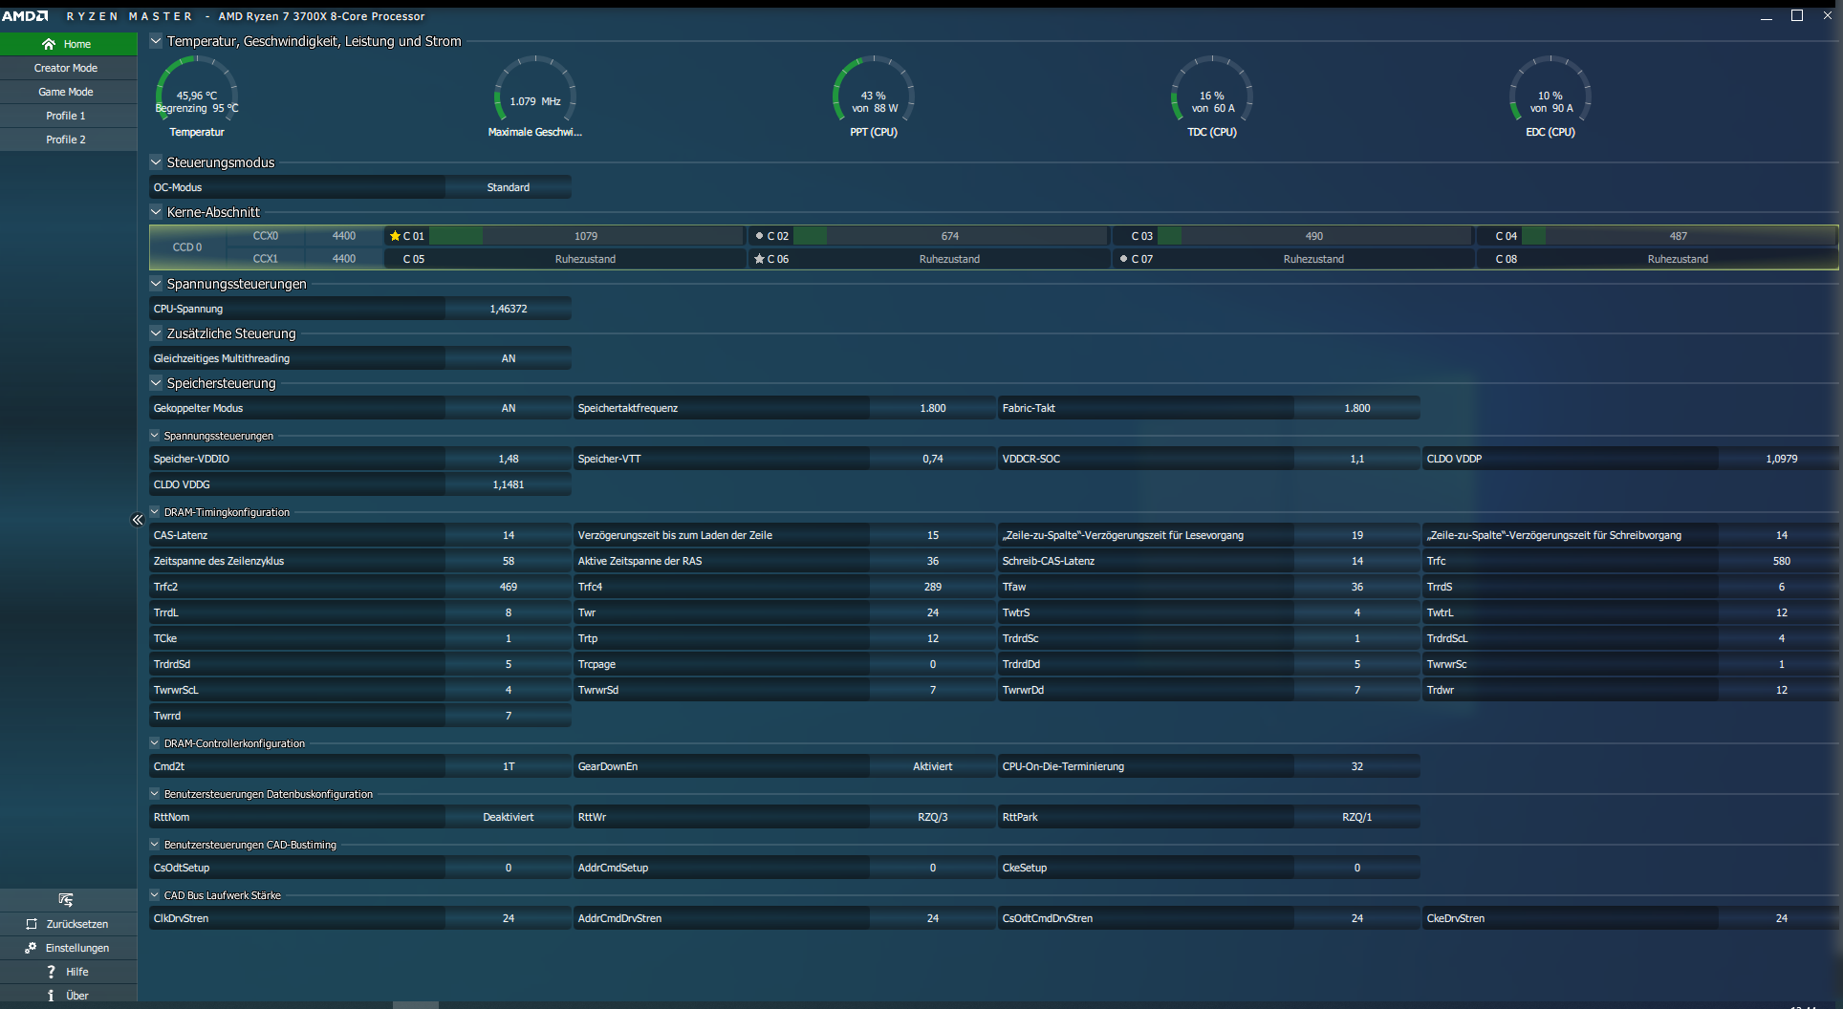The height and width of the screenshot is (1009, 1843).
Task: Click core C 04 frequency bar showing 487
Action: click(1679, 236)
